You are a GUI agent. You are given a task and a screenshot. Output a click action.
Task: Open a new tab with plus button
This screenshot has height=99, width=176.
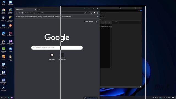click(39, 10)
